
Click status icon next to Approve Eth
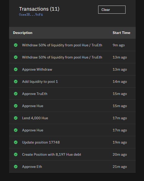coord(16,167)
